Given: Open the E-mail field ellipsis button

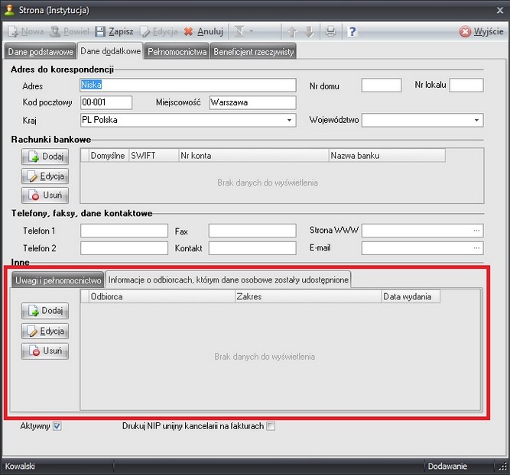Looking at the screenshot, I should click(477, 248).
